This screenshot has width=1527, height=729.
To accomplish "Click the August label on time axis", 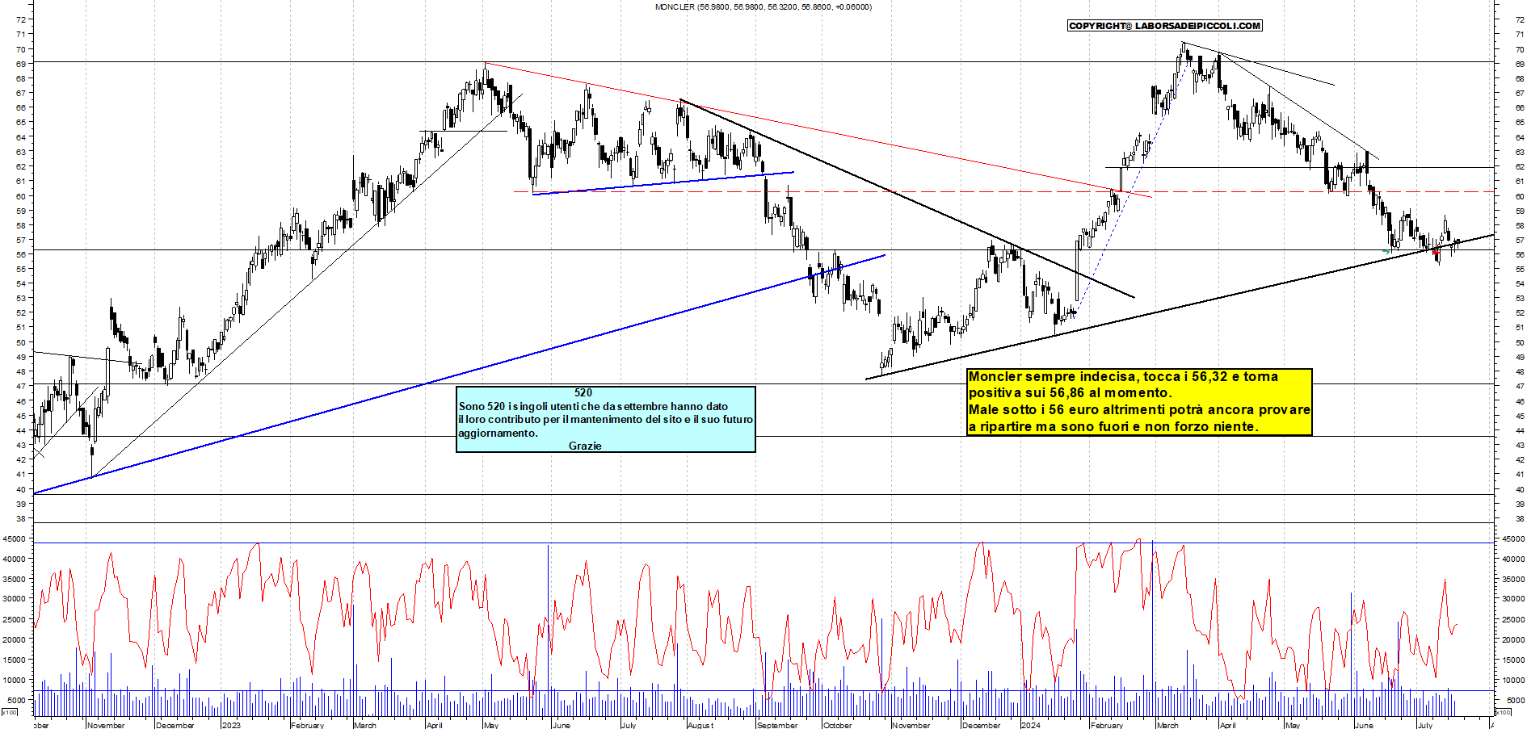I will (x=700, y=725).
